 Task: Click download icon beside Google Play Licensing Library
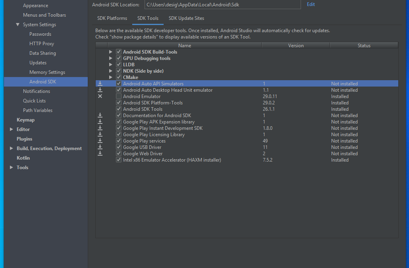(x=100, y=134)
